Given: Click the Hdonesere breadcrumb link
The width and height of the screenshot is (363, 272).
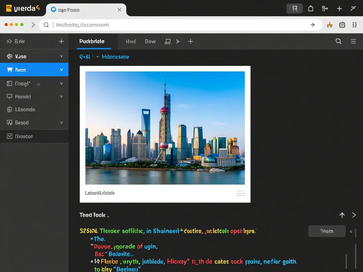Looking at the screenshot, I should click(115, 57).
